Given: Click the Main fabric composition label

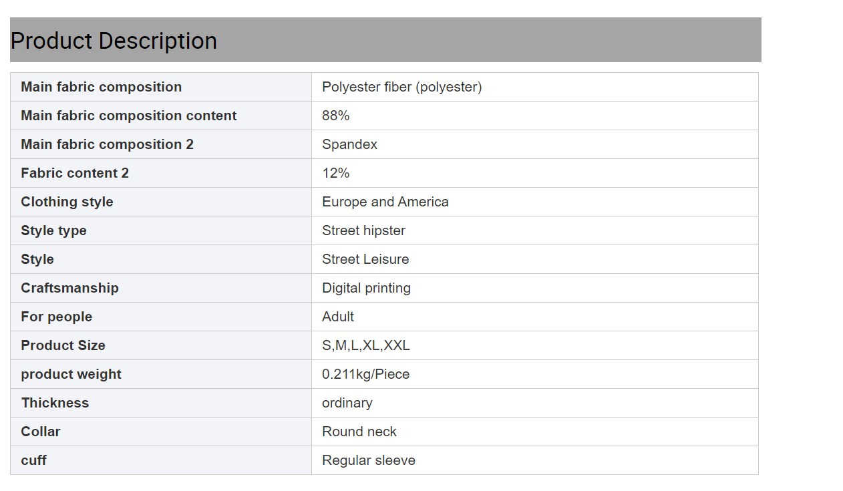Looking at the screenshot, I should (101, 87).
